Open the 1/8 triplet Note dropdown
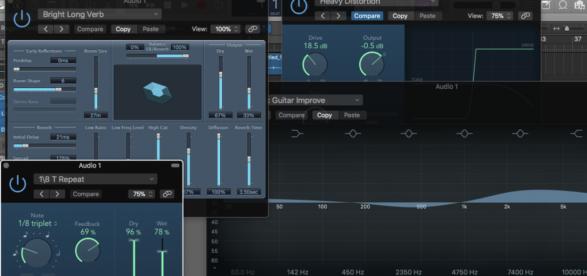This screenshot has height=276, width=587. 38,223
